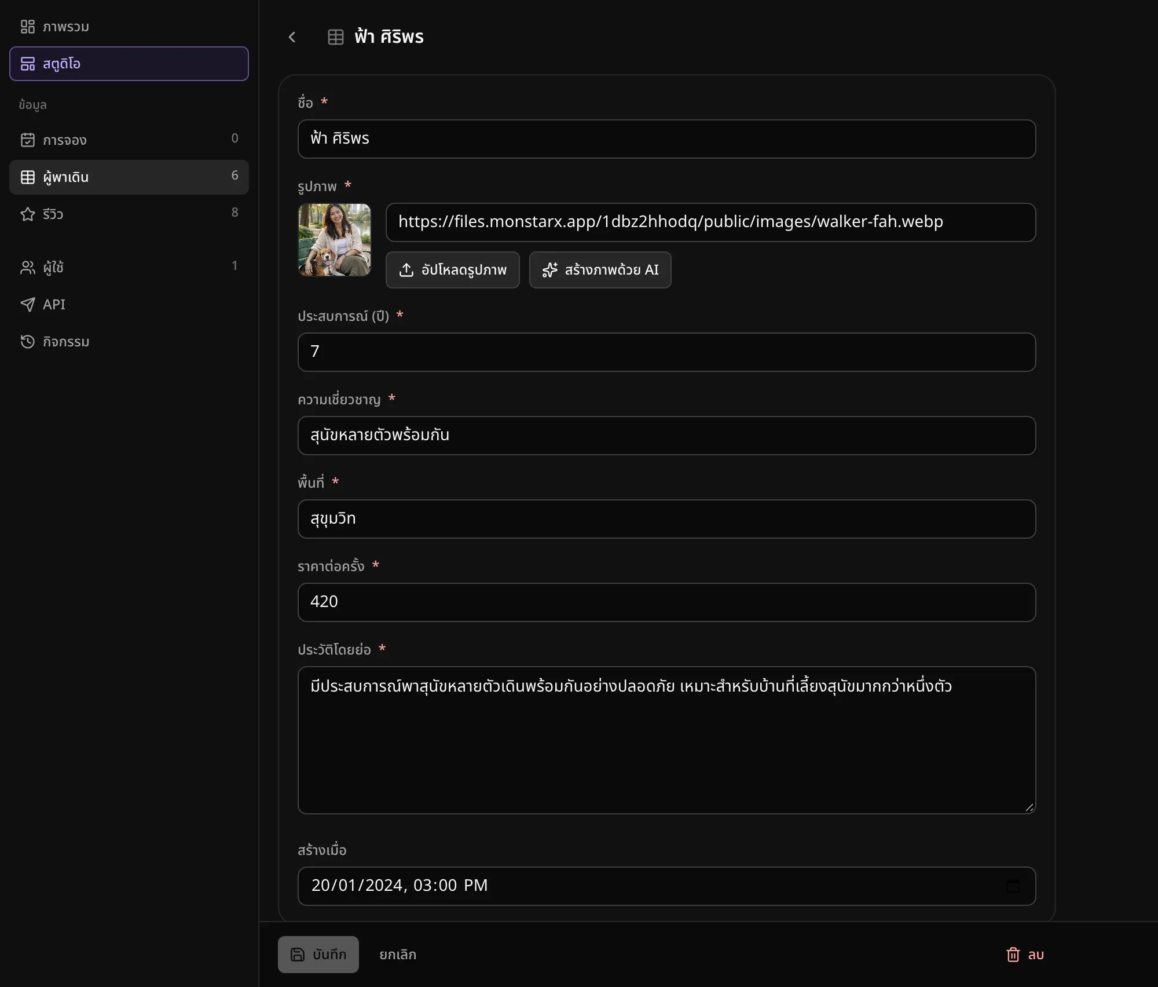This screenshot has width=1158, height=987.
Task: Click the history clock icon beside กิจกรรม
Action: coord(28,341)
